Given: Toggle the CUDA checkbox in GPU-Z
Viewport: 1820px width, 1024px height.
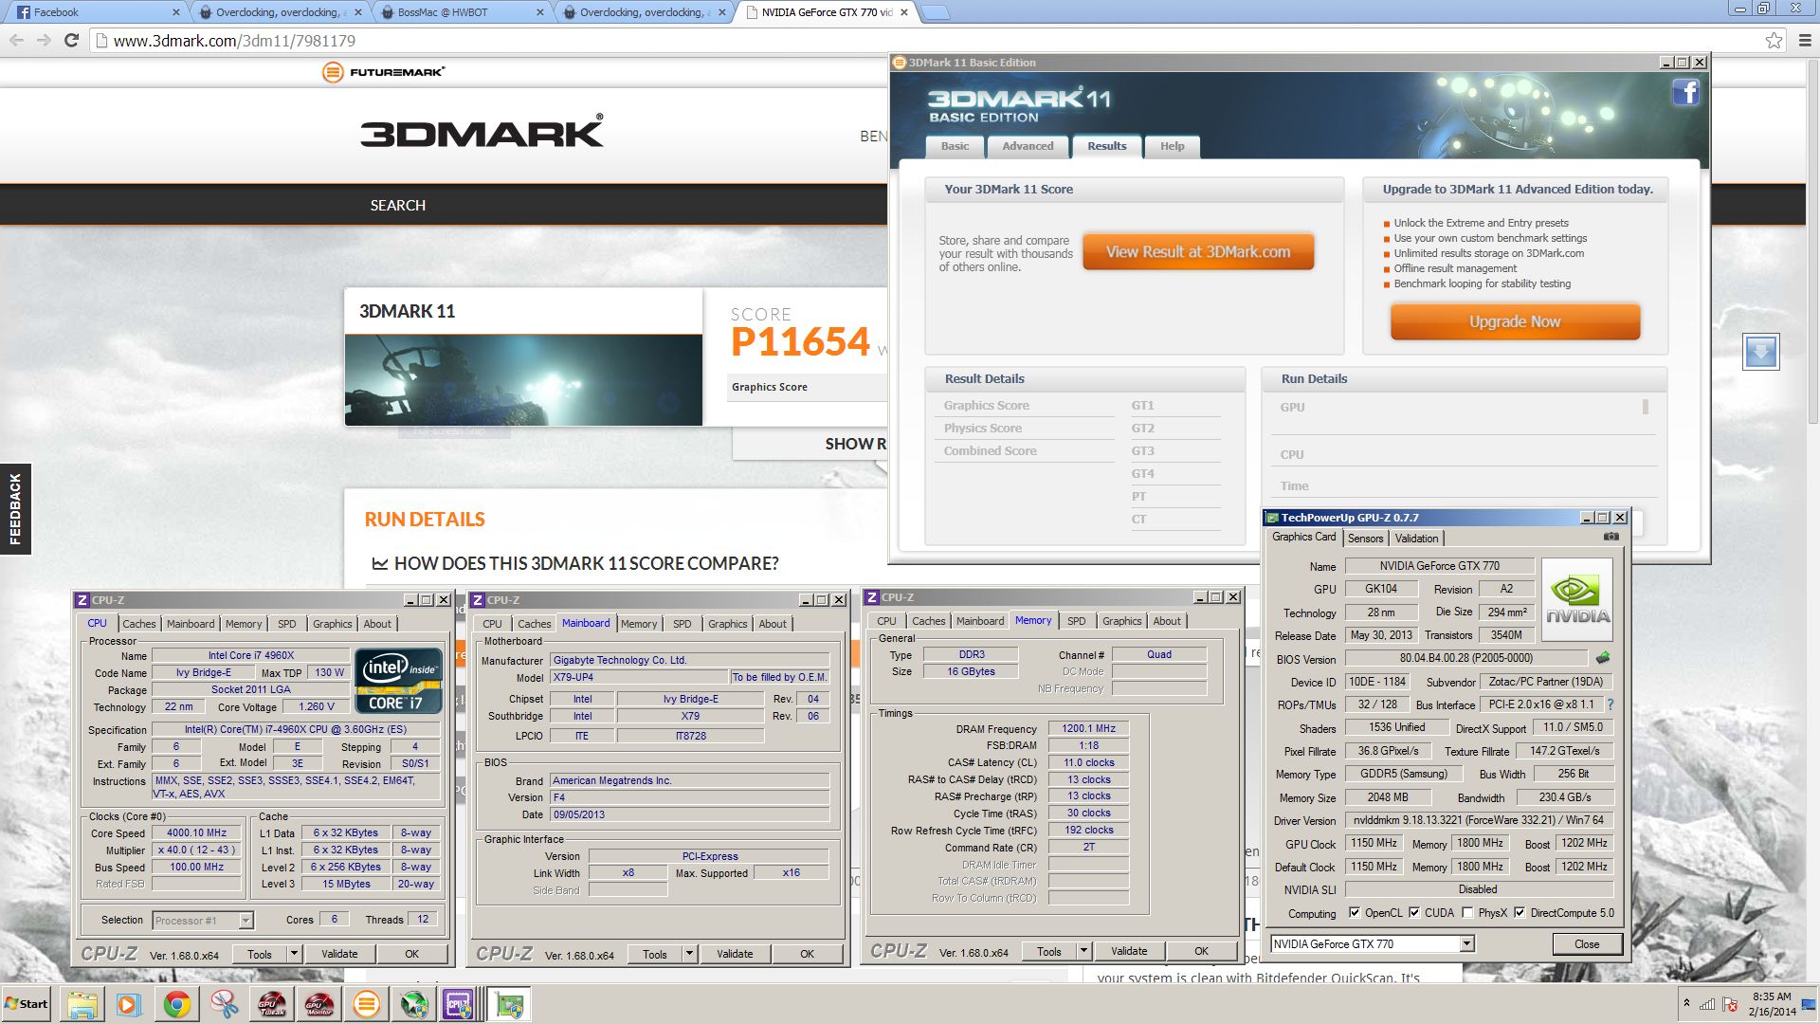Looking at the screenshot, I should pyautogui.click(x=1414, y=913).
